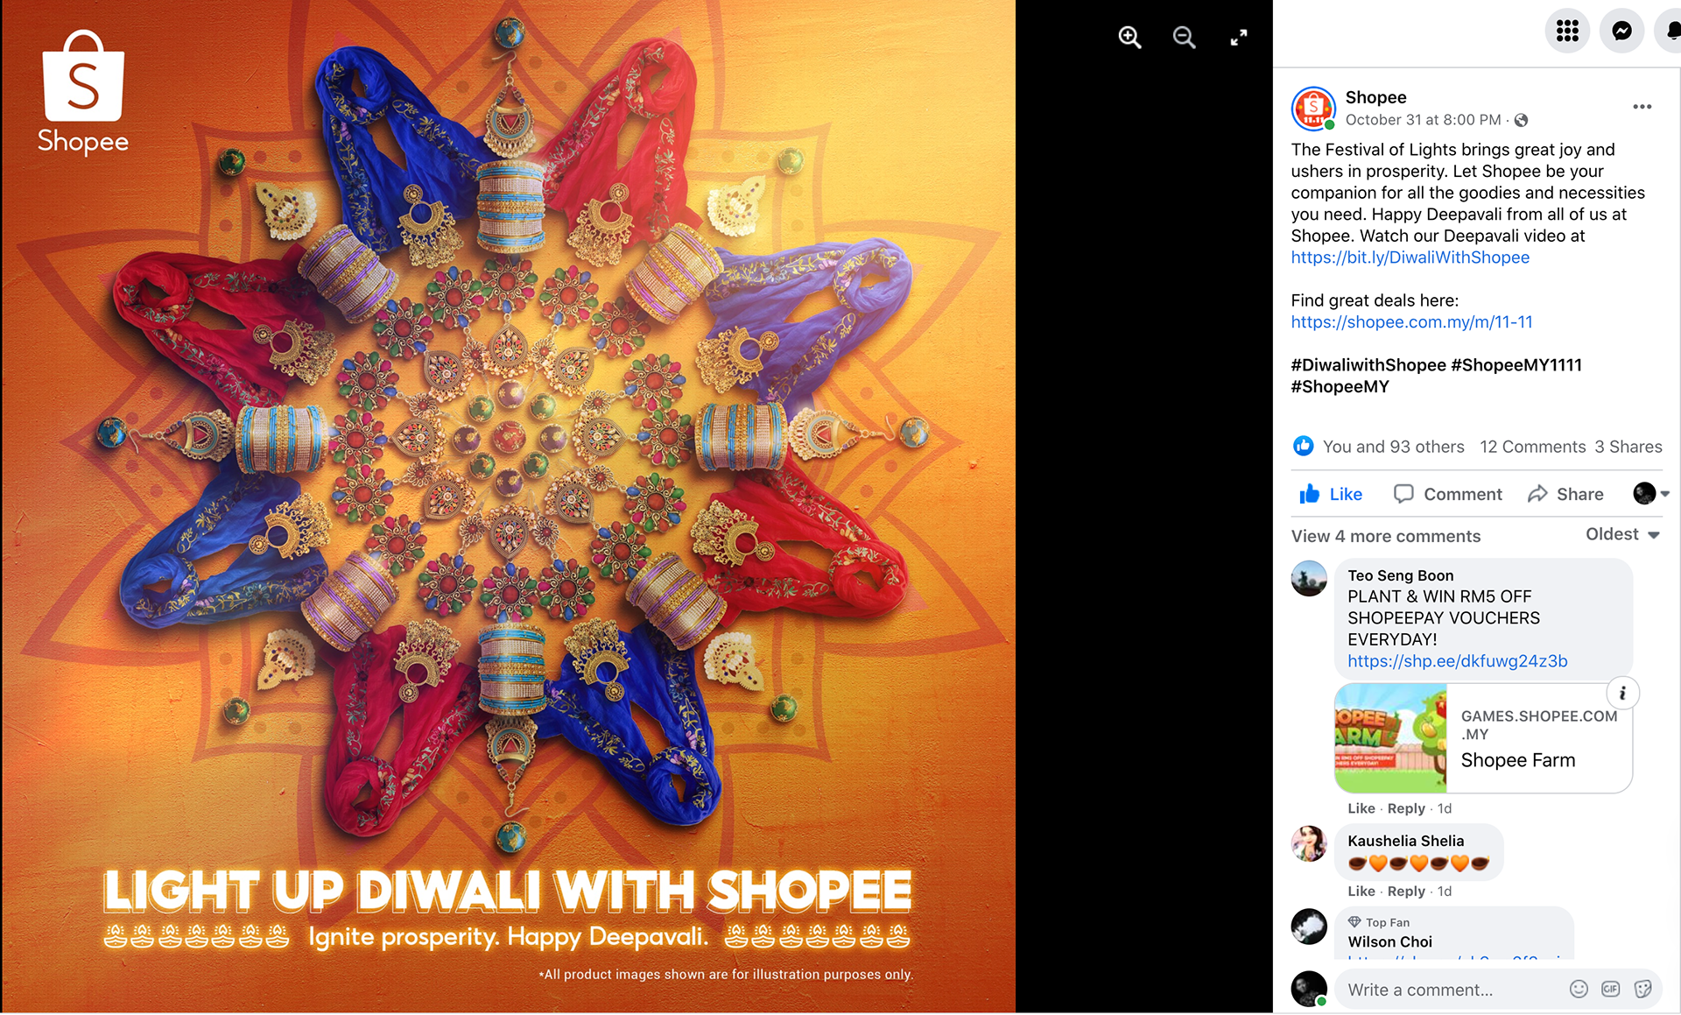The height and width of the screenshot is (1015, 1681).
Task: Open the Shopee Farm link thumbnail
Action: coord(1390,738)
